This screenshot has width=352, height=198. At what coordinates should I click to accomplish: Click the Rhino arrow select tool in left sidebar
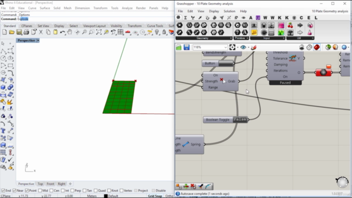(x=3, y=43)
